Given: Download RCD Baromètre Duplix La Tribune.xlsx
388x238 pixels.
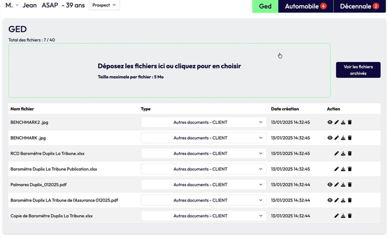Looking at the screenshot, I should pos(343,153).
